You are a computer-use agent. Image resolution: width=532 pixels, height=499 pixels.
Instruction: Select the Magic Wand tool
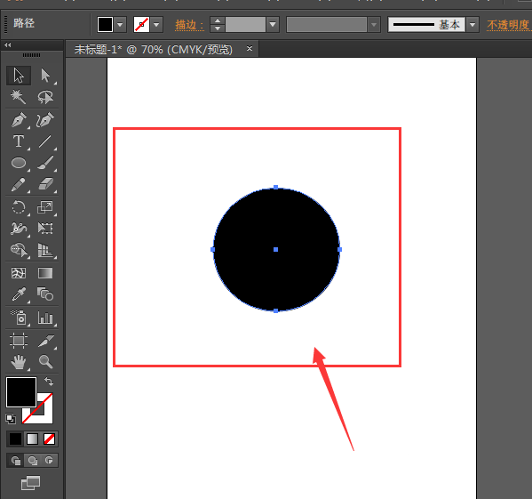(x=18, y=96)
